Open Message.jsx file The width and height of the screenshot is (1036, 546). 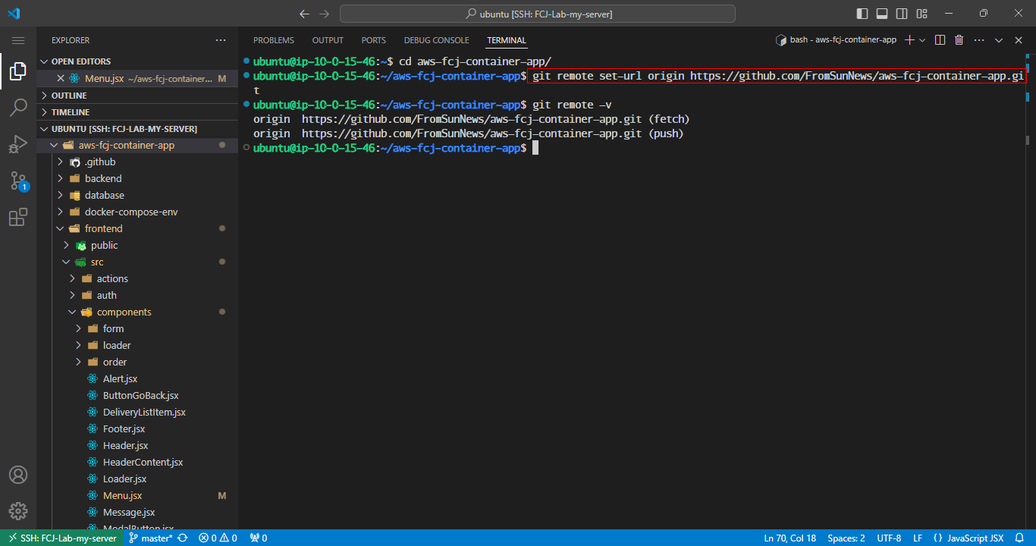point(137,513)
